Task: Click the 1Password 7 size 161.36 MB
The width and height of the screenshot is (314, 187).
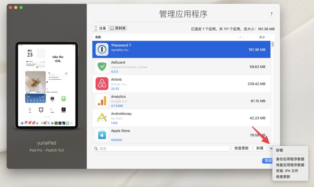Action: click(257, 50)
